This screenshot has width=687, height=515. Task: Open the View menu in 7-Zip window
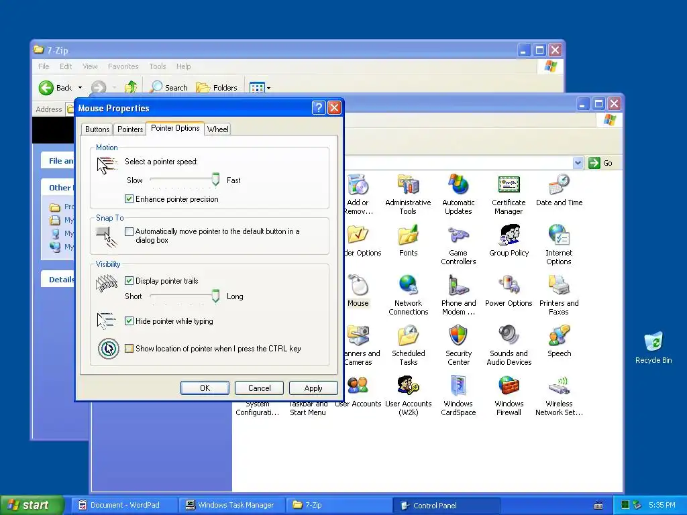tap(90, 66)
